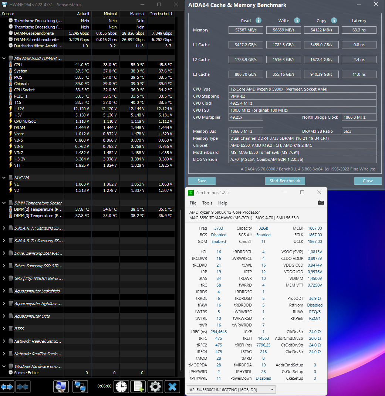Open the HWiNFO monitor summary icon

coord(61,387)
